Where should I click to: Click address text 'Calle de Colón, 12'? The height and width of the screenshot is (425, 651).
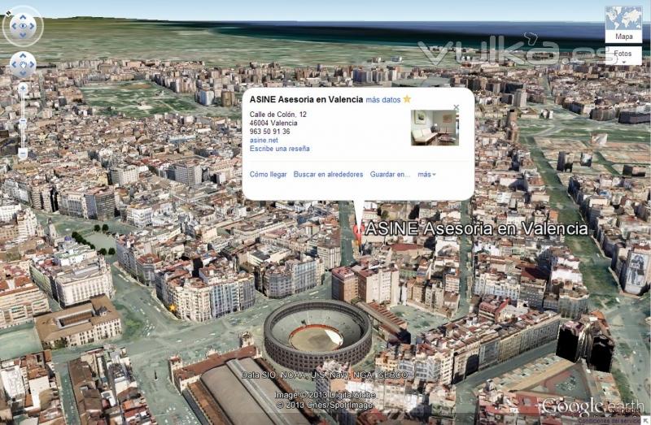(277, 115)
